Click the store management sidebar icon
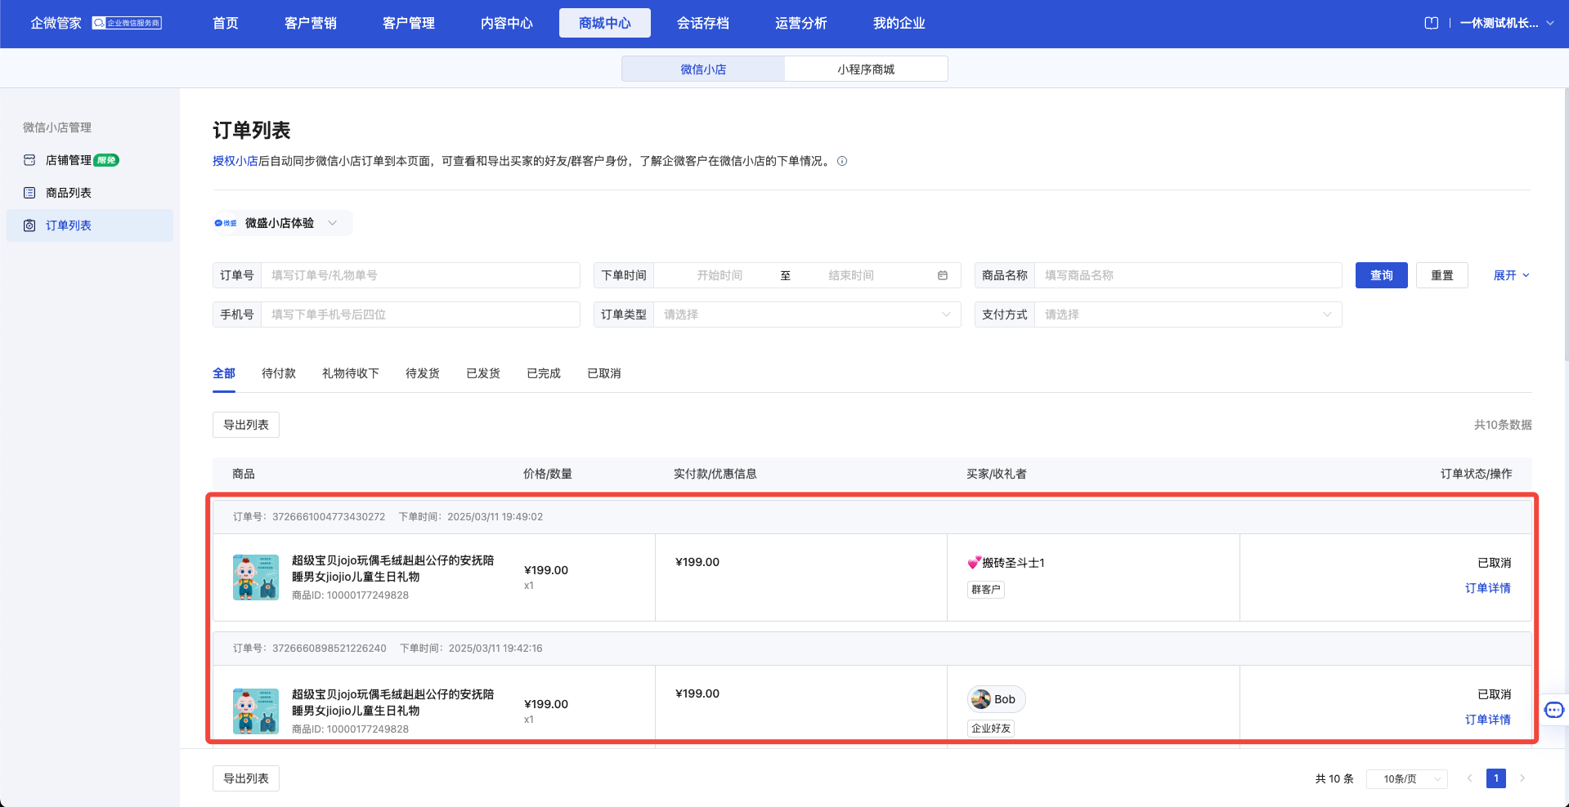The image size is (1569, 807). coord(29,160)
